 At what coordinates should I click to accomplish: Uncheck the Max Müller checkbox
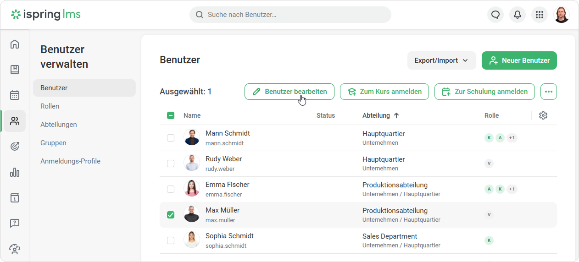[171, 215]
